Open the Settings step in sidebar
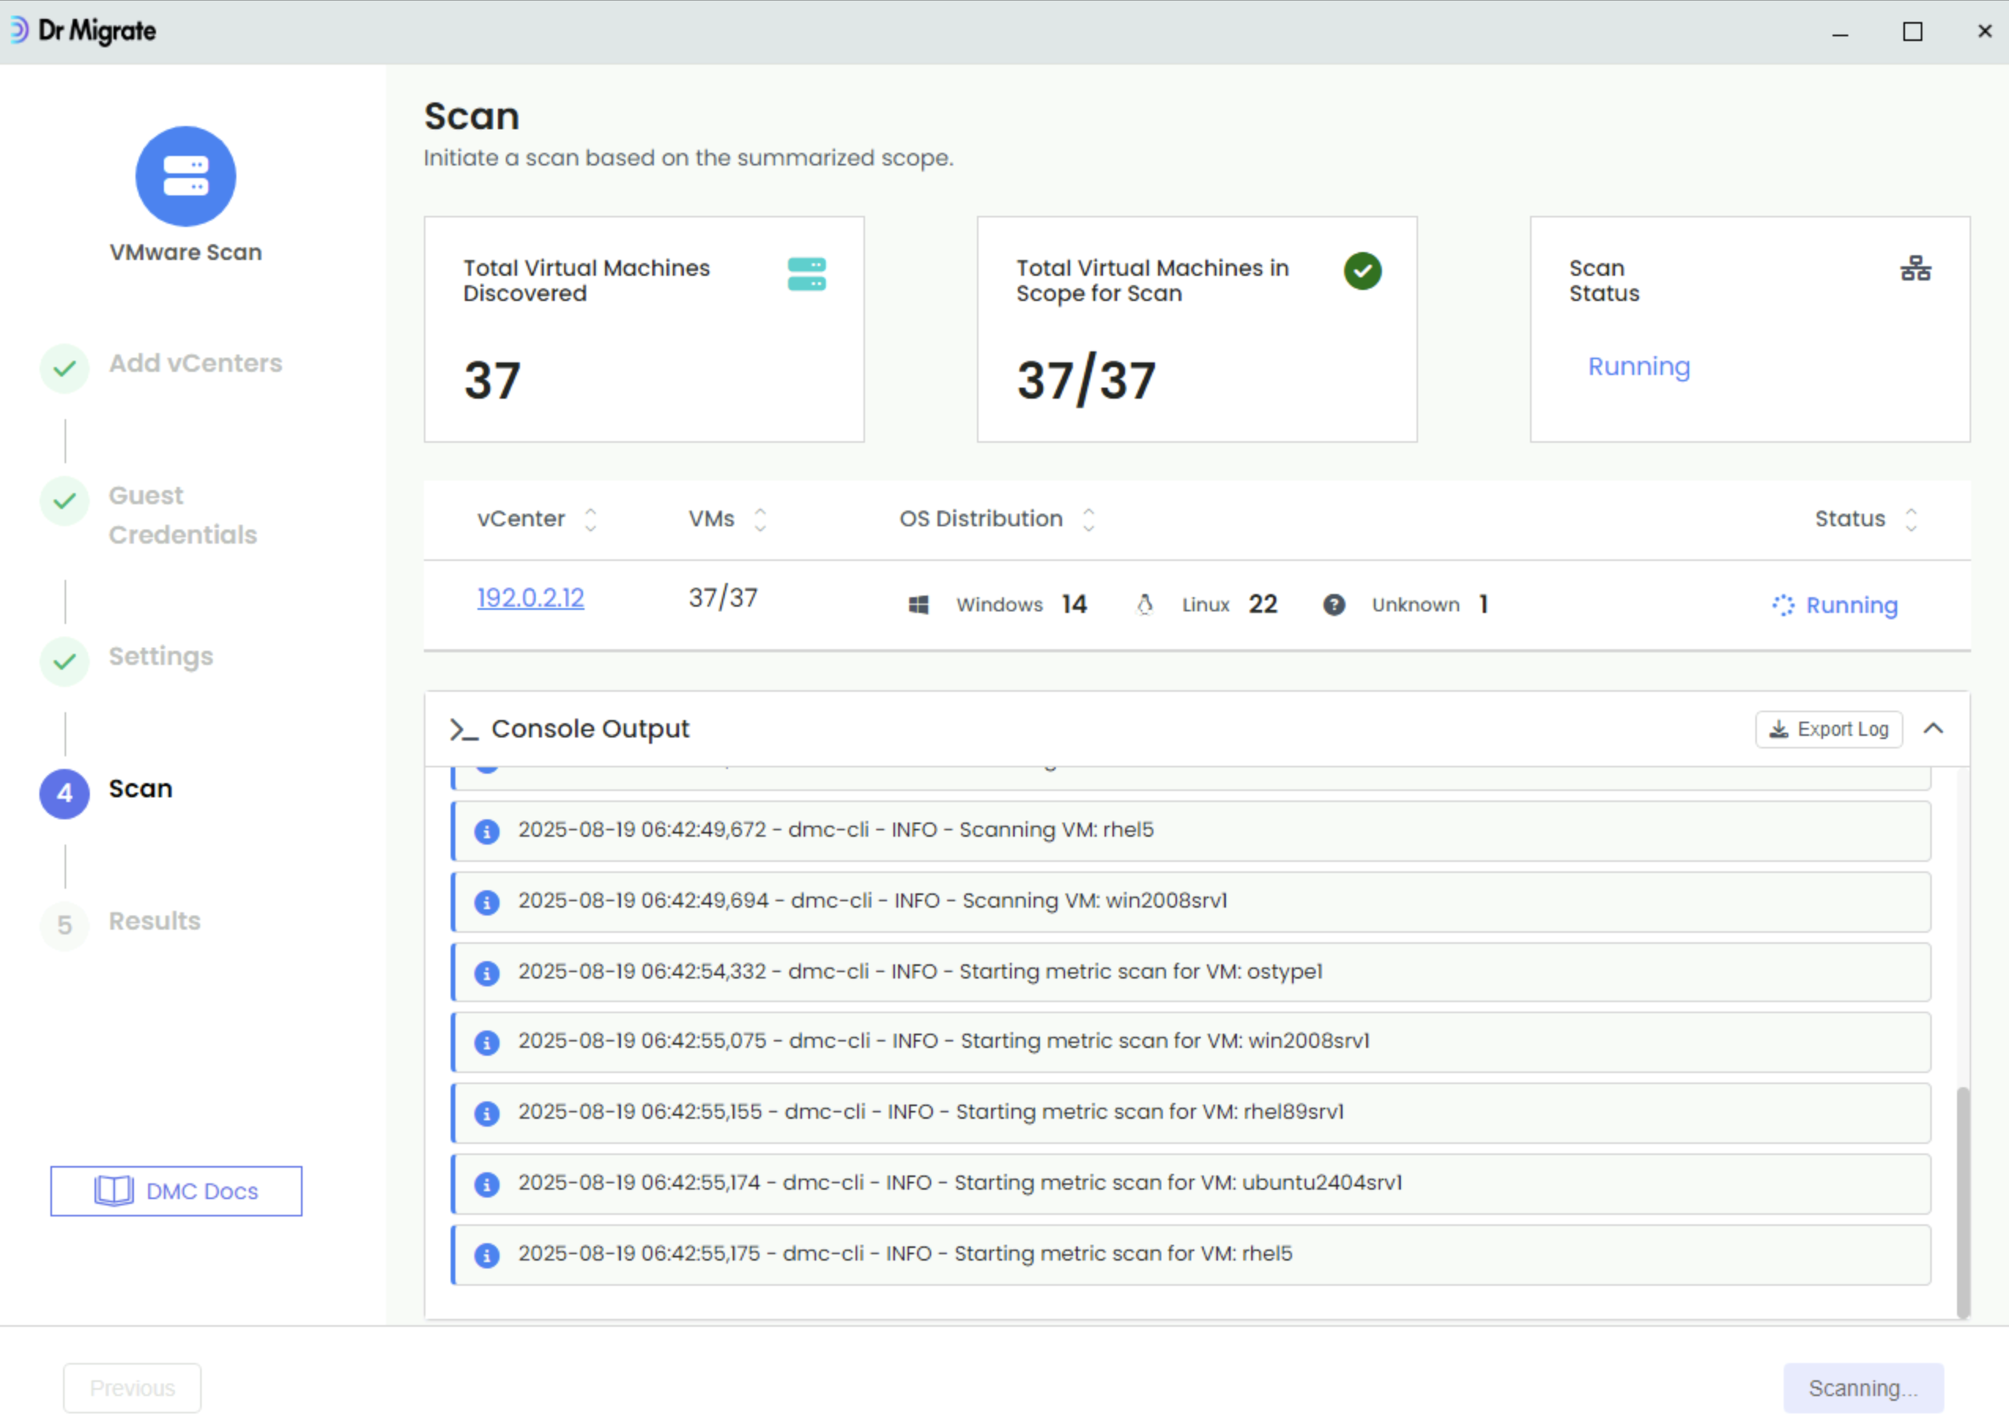Image resolution: width=2009 pixels, height=1426 pixels. (161, 657)
